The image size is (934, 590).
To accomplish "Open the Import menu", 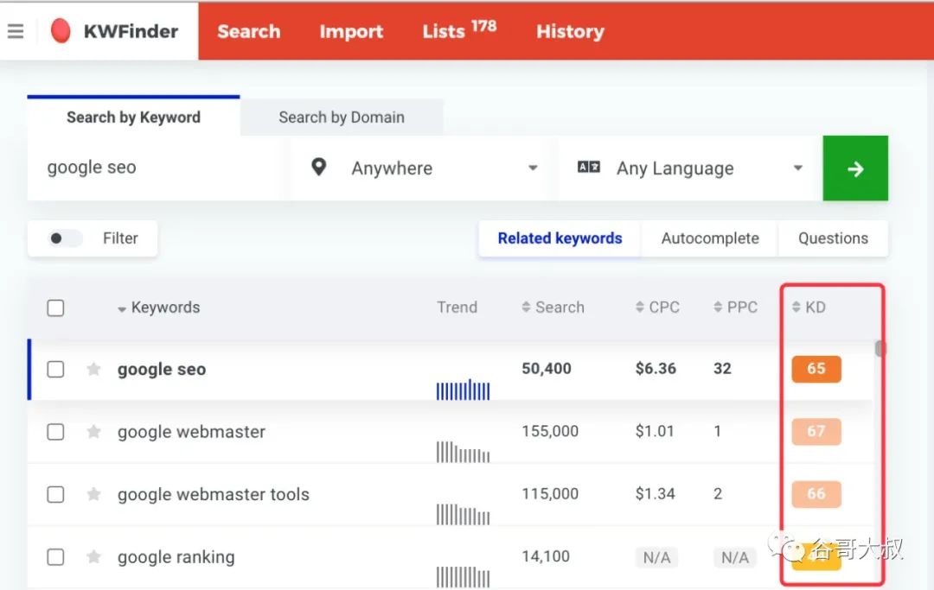I will tap(351, 31).
